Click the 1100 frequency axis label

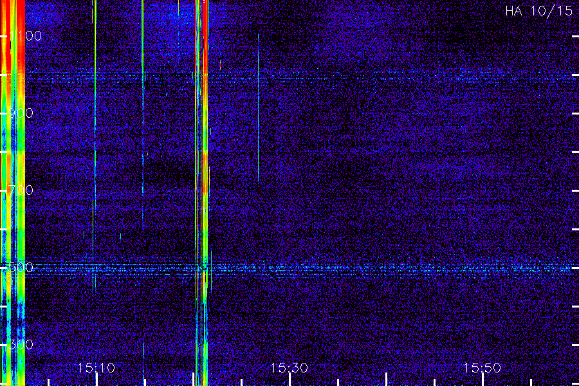click(26, 36)
